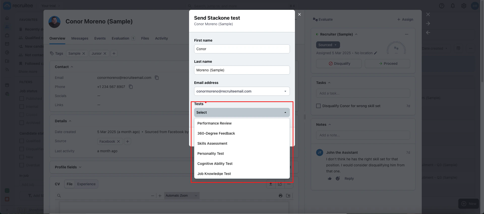The image size is (484, 214).
Task: Open the Email address dropdown
Action: point(242,91)
